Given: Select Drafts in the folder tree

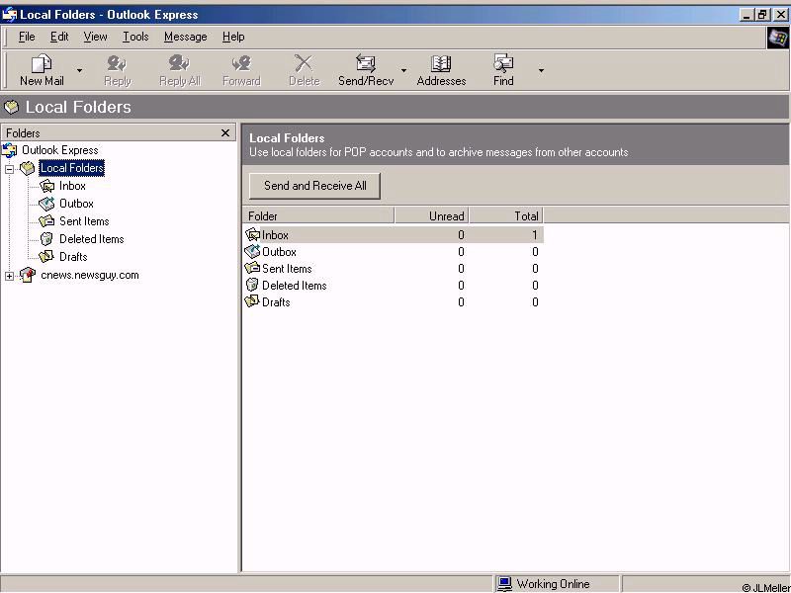Looking at the screenshot, I should pyautogui.click(x=73, y=257).
